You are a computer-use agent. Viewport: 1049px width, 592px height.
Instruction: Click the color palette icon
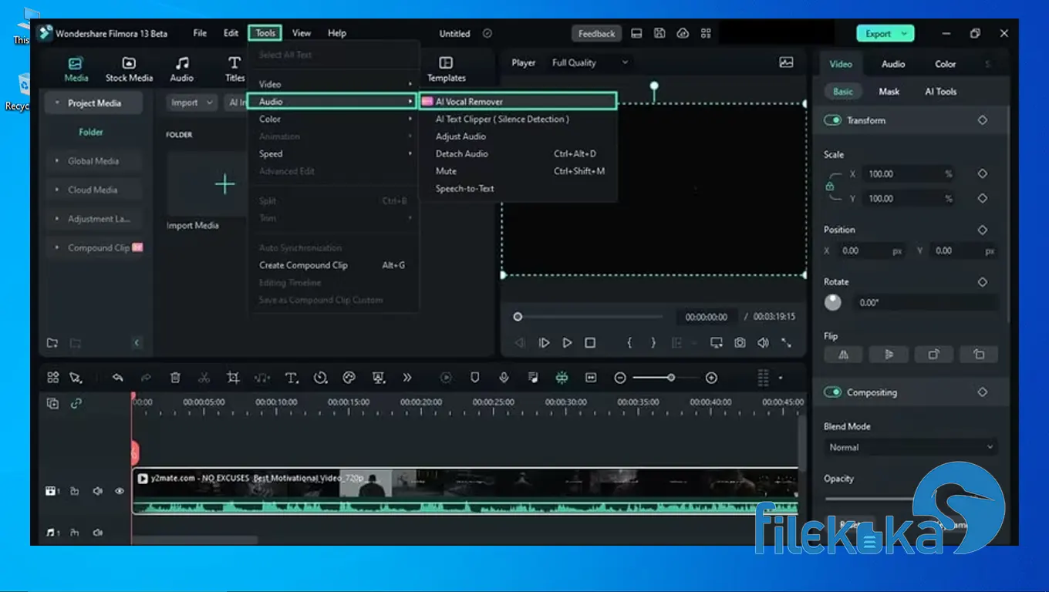tap(349, 378)
